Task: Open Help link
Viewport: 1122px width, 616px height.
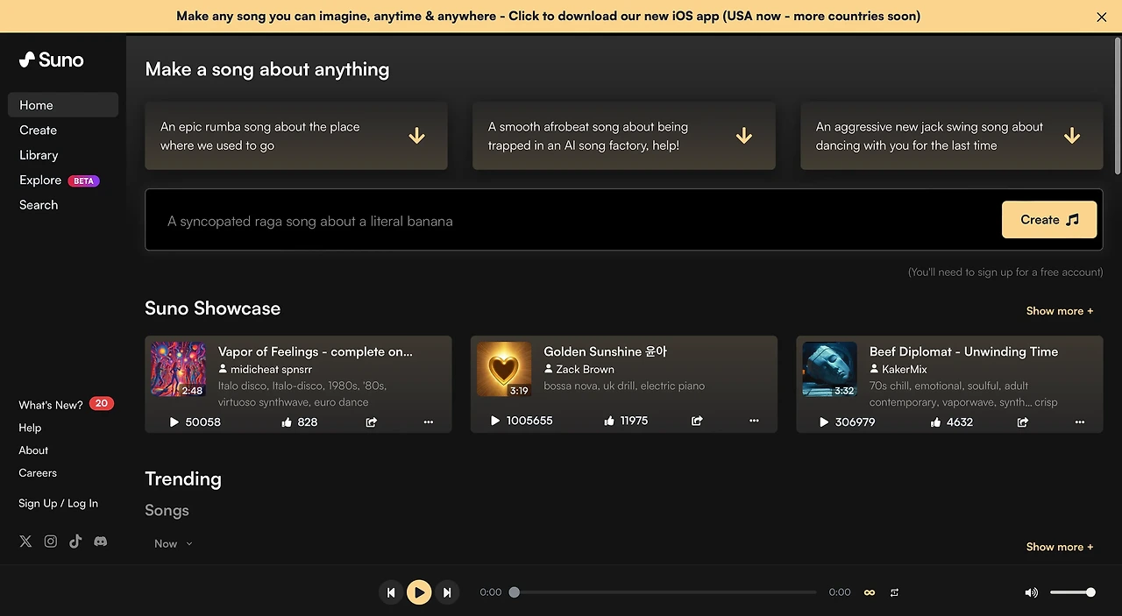Action: click(x=30, y=428)
